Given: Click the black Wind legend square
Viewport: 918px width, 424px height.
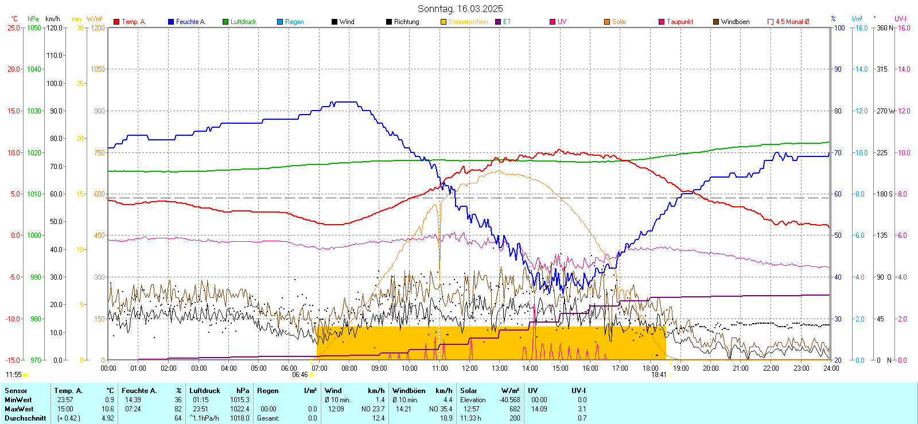Looking at the screenshot, I should [334, 22].
